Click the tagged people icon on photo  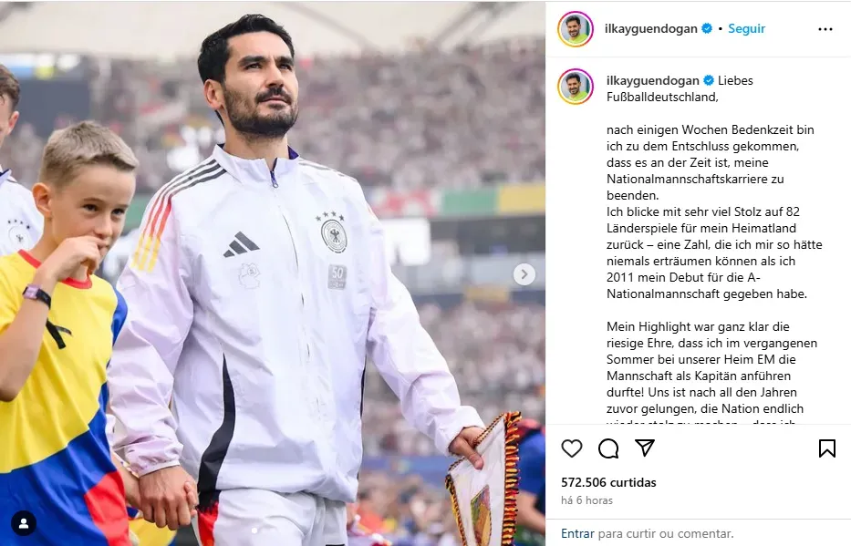pos(24,524)
